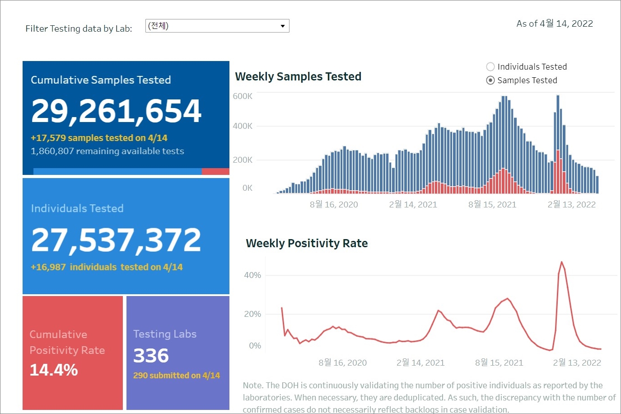Click the Individuals Tested value 27,537,372
Image resolution: width=621 pixels, height=414 pixels.
click(x=116, y=240)
